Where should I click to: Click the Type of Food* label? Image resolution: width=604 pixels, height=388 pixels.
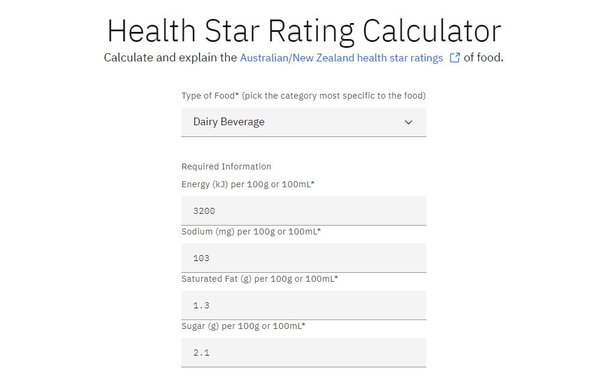tap(210, 96)
